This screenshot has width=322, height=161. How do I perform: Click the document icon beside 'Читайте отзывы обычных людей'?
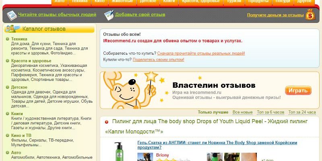(12, 15)
